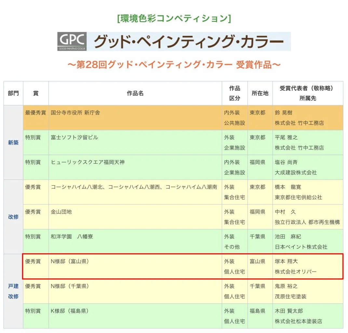Click the 作品名 column header
The image size is (348, 333).
point(135,93)
